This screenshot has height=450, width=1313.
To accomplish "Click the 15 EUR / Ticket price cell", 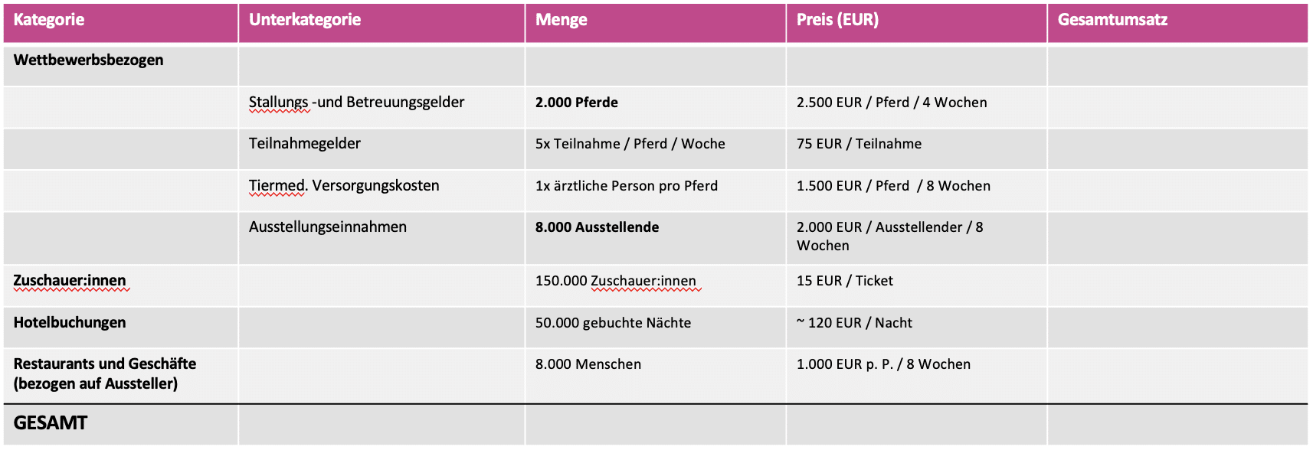I will tap(916, 285).
